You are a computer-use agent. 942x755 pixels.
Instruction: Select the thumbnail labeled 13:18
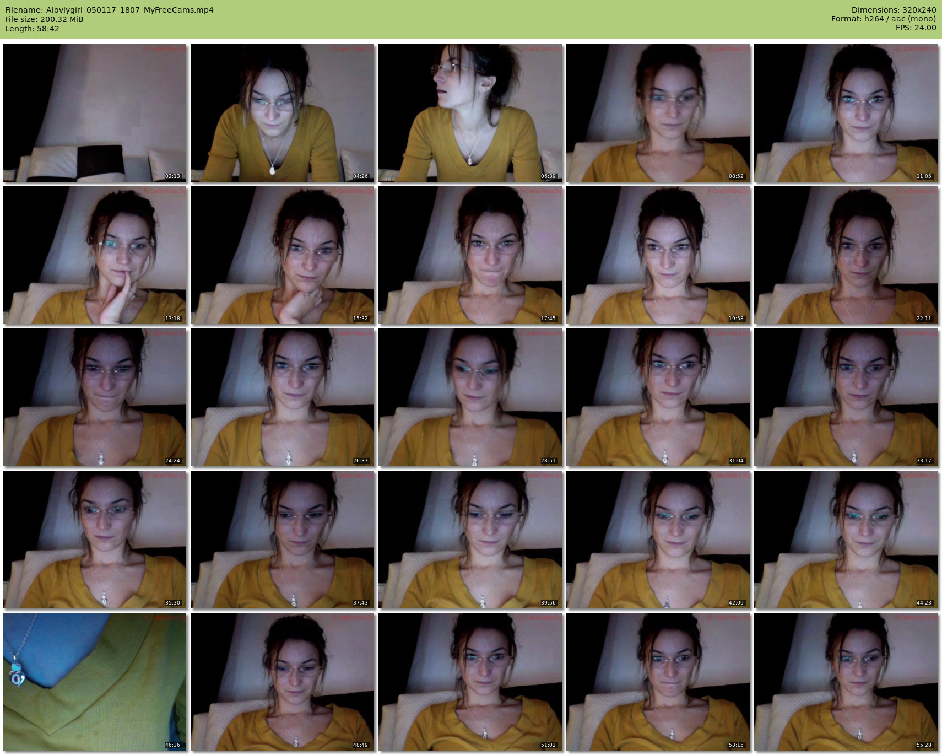95,255
